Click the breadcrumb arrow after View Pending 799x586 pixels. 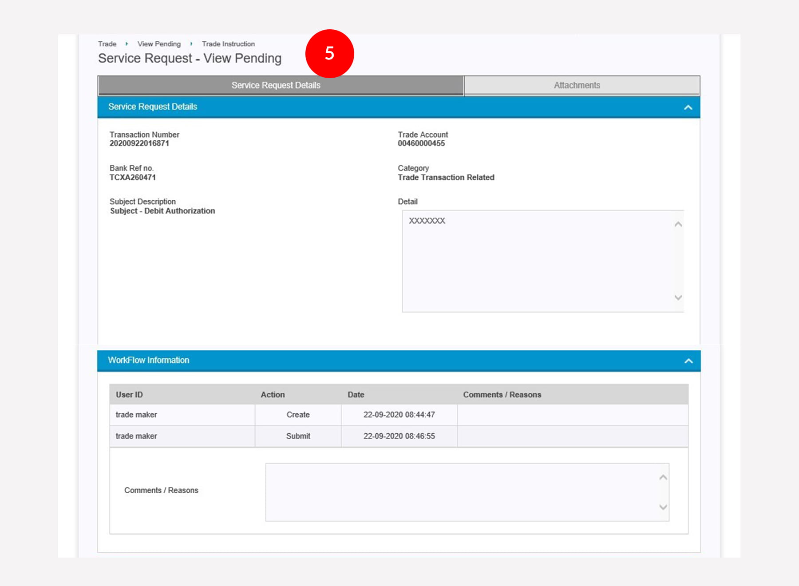coord(191,44)
